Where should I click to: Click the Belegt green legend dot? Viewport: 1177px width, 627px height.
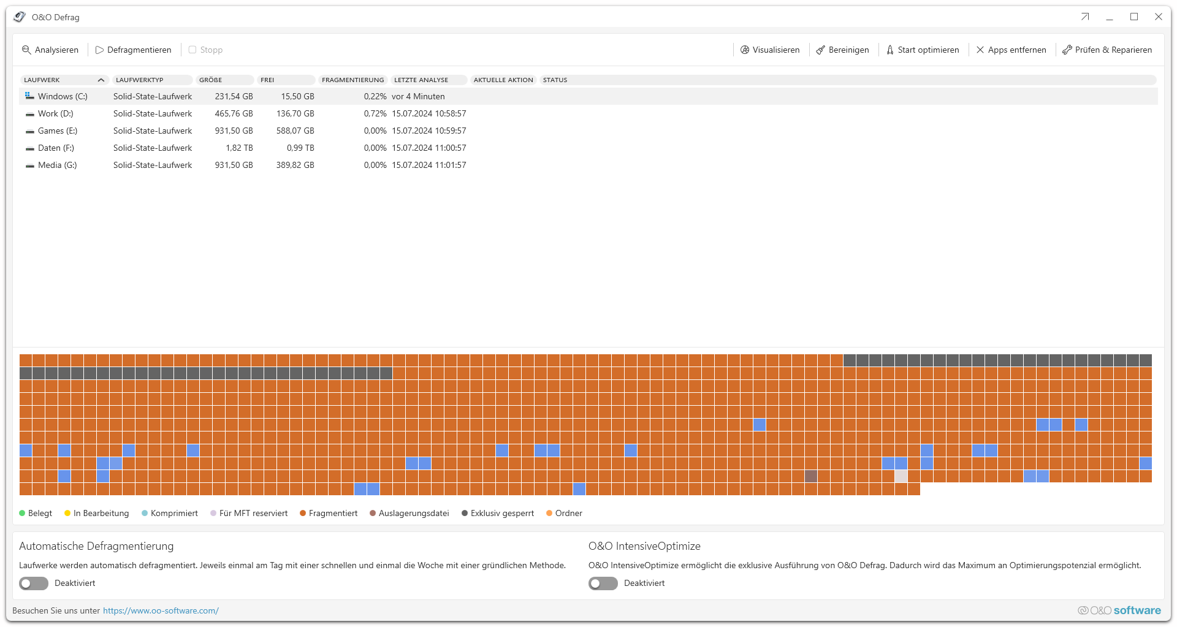(x=22, y=513)
